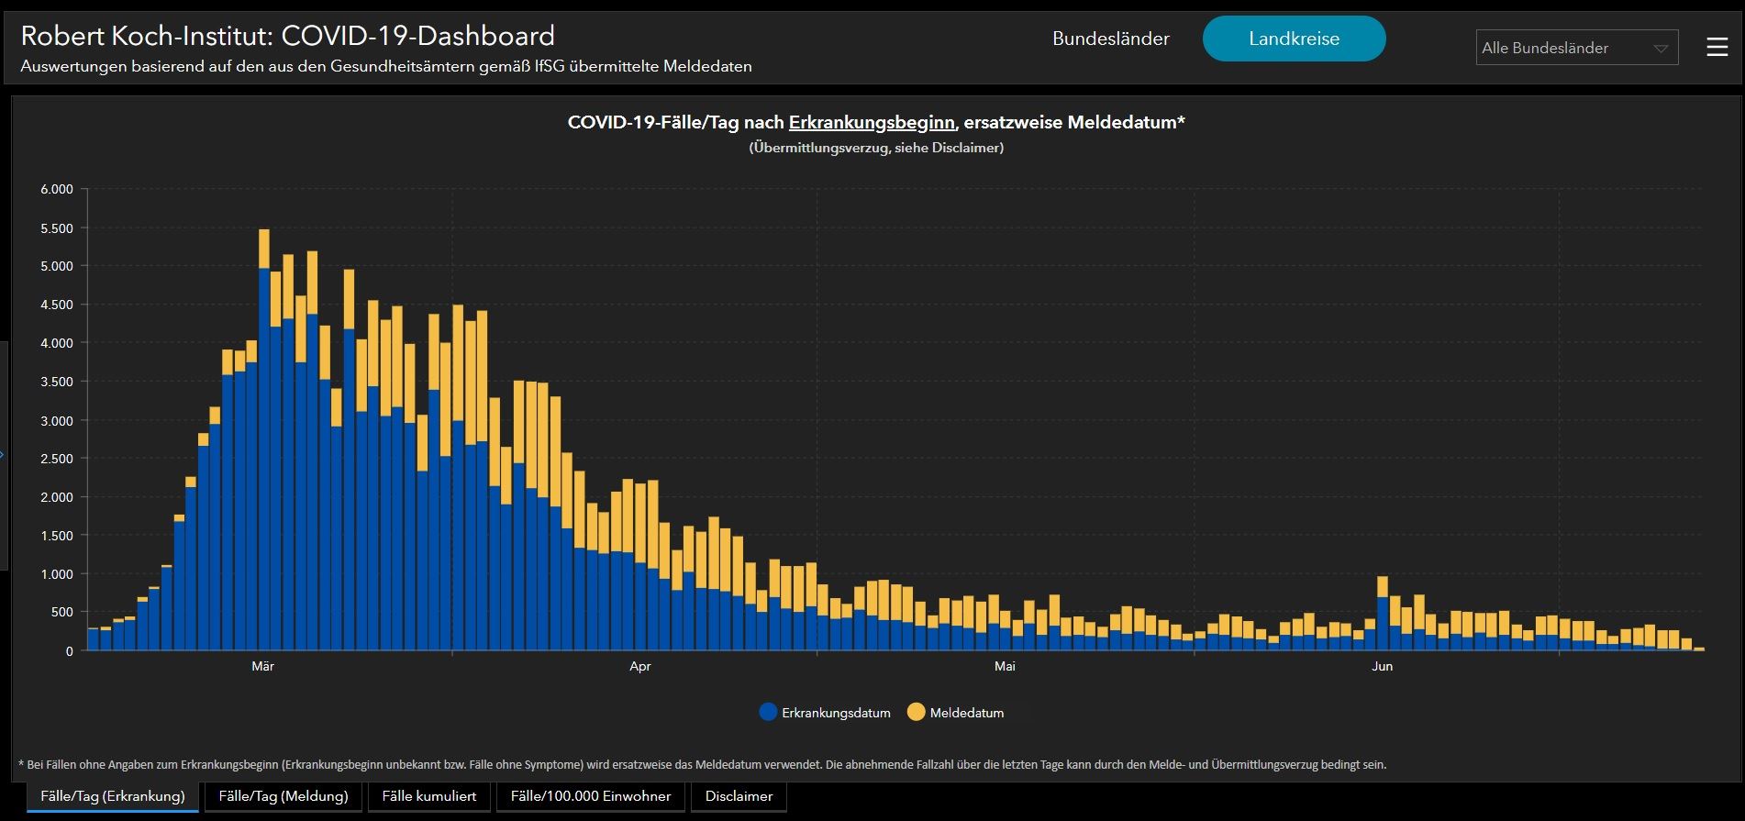Click the yellow Meldedatum legend circle
The image size is (1745, 821).
tap(916, 712)
